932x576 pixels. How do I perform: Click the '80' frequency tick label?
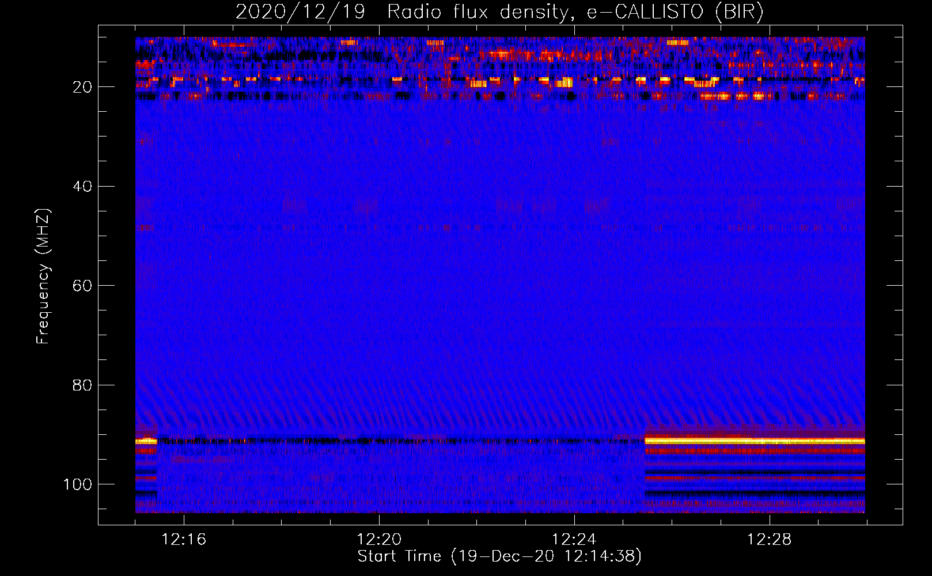coord(82,385)
